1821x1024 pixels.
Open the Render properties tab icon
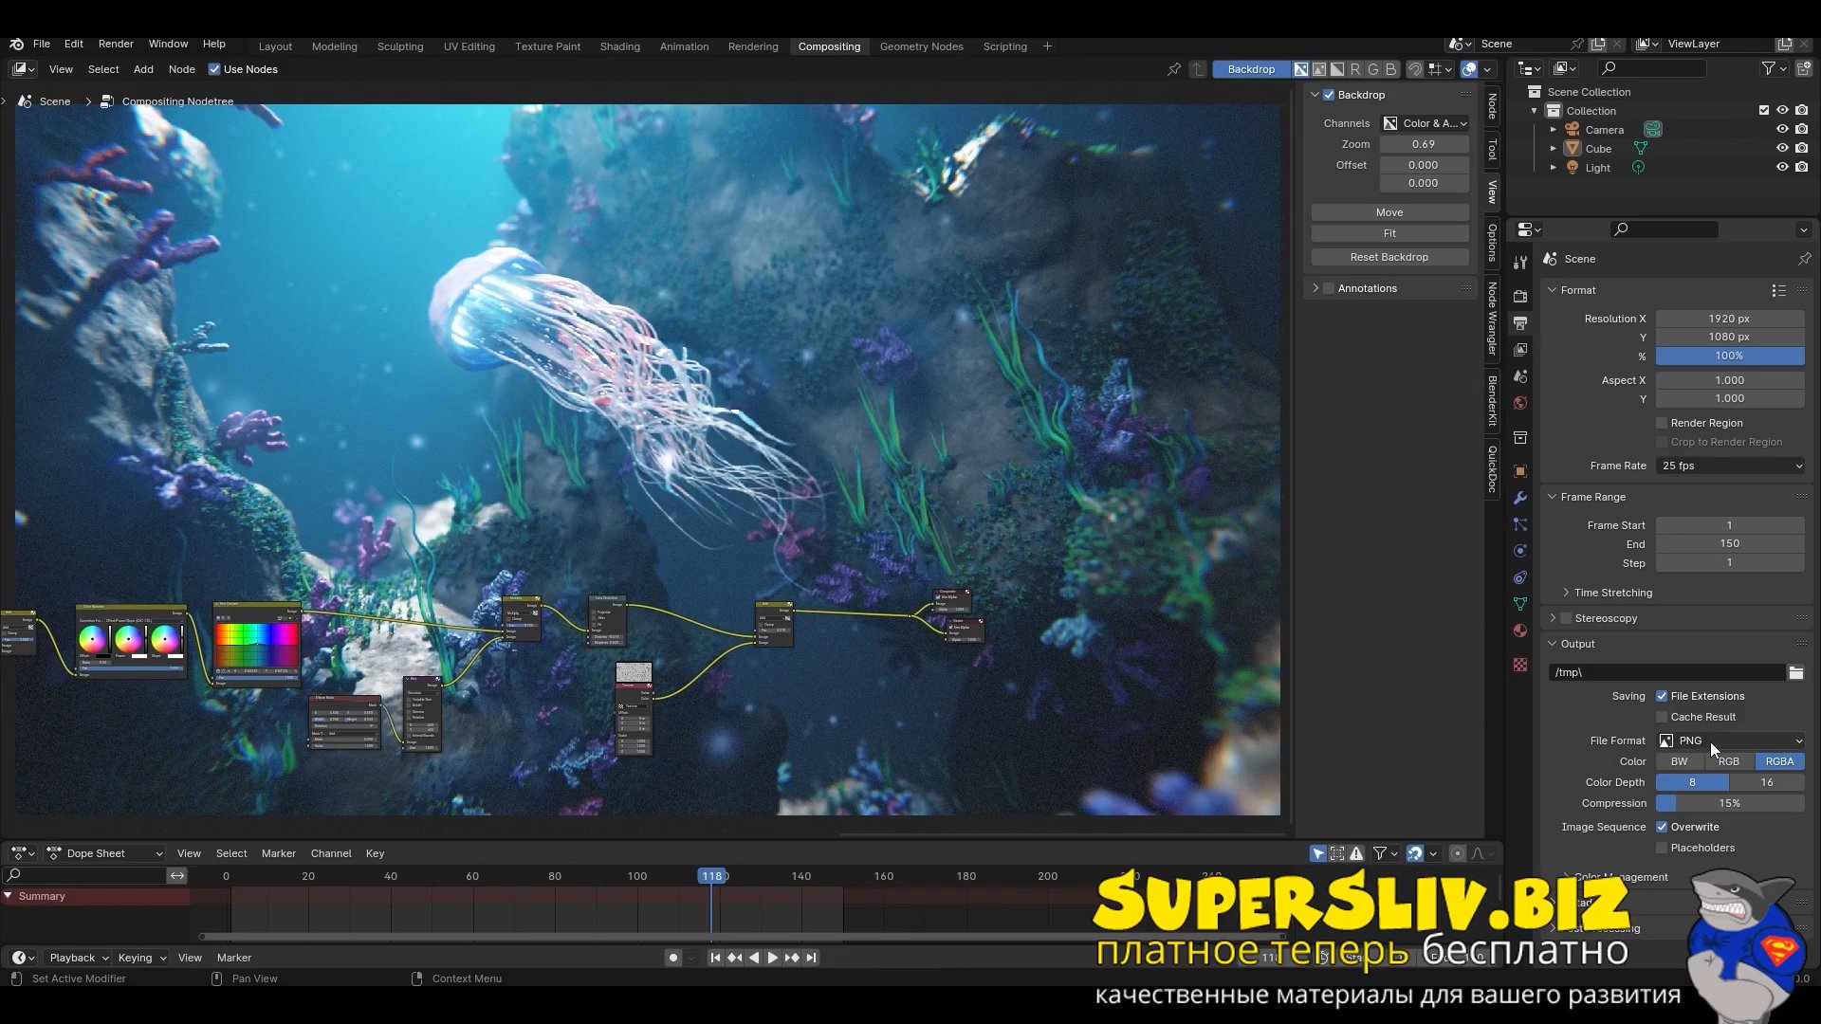coord(1520,296)
